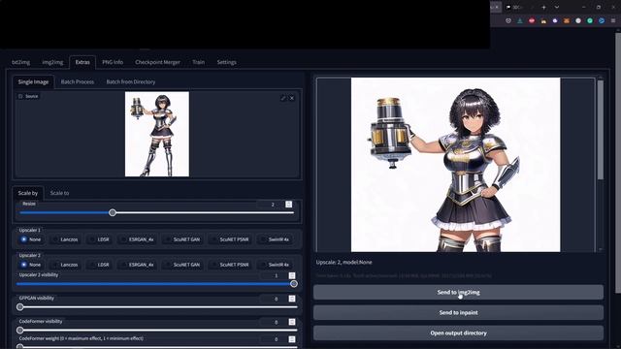Image resolution: width=621 pixels, height=349 pixels.
Task: Click the 'Upscale: 2, model:None' text
Action: (343, 262)
